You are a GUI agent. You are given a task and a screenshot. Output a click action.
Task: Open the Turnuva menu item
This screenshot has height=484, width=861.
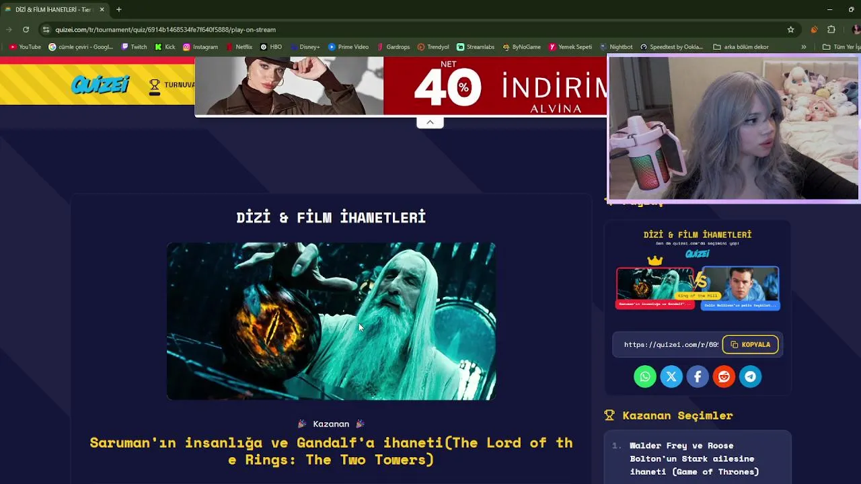click(173, 85)
